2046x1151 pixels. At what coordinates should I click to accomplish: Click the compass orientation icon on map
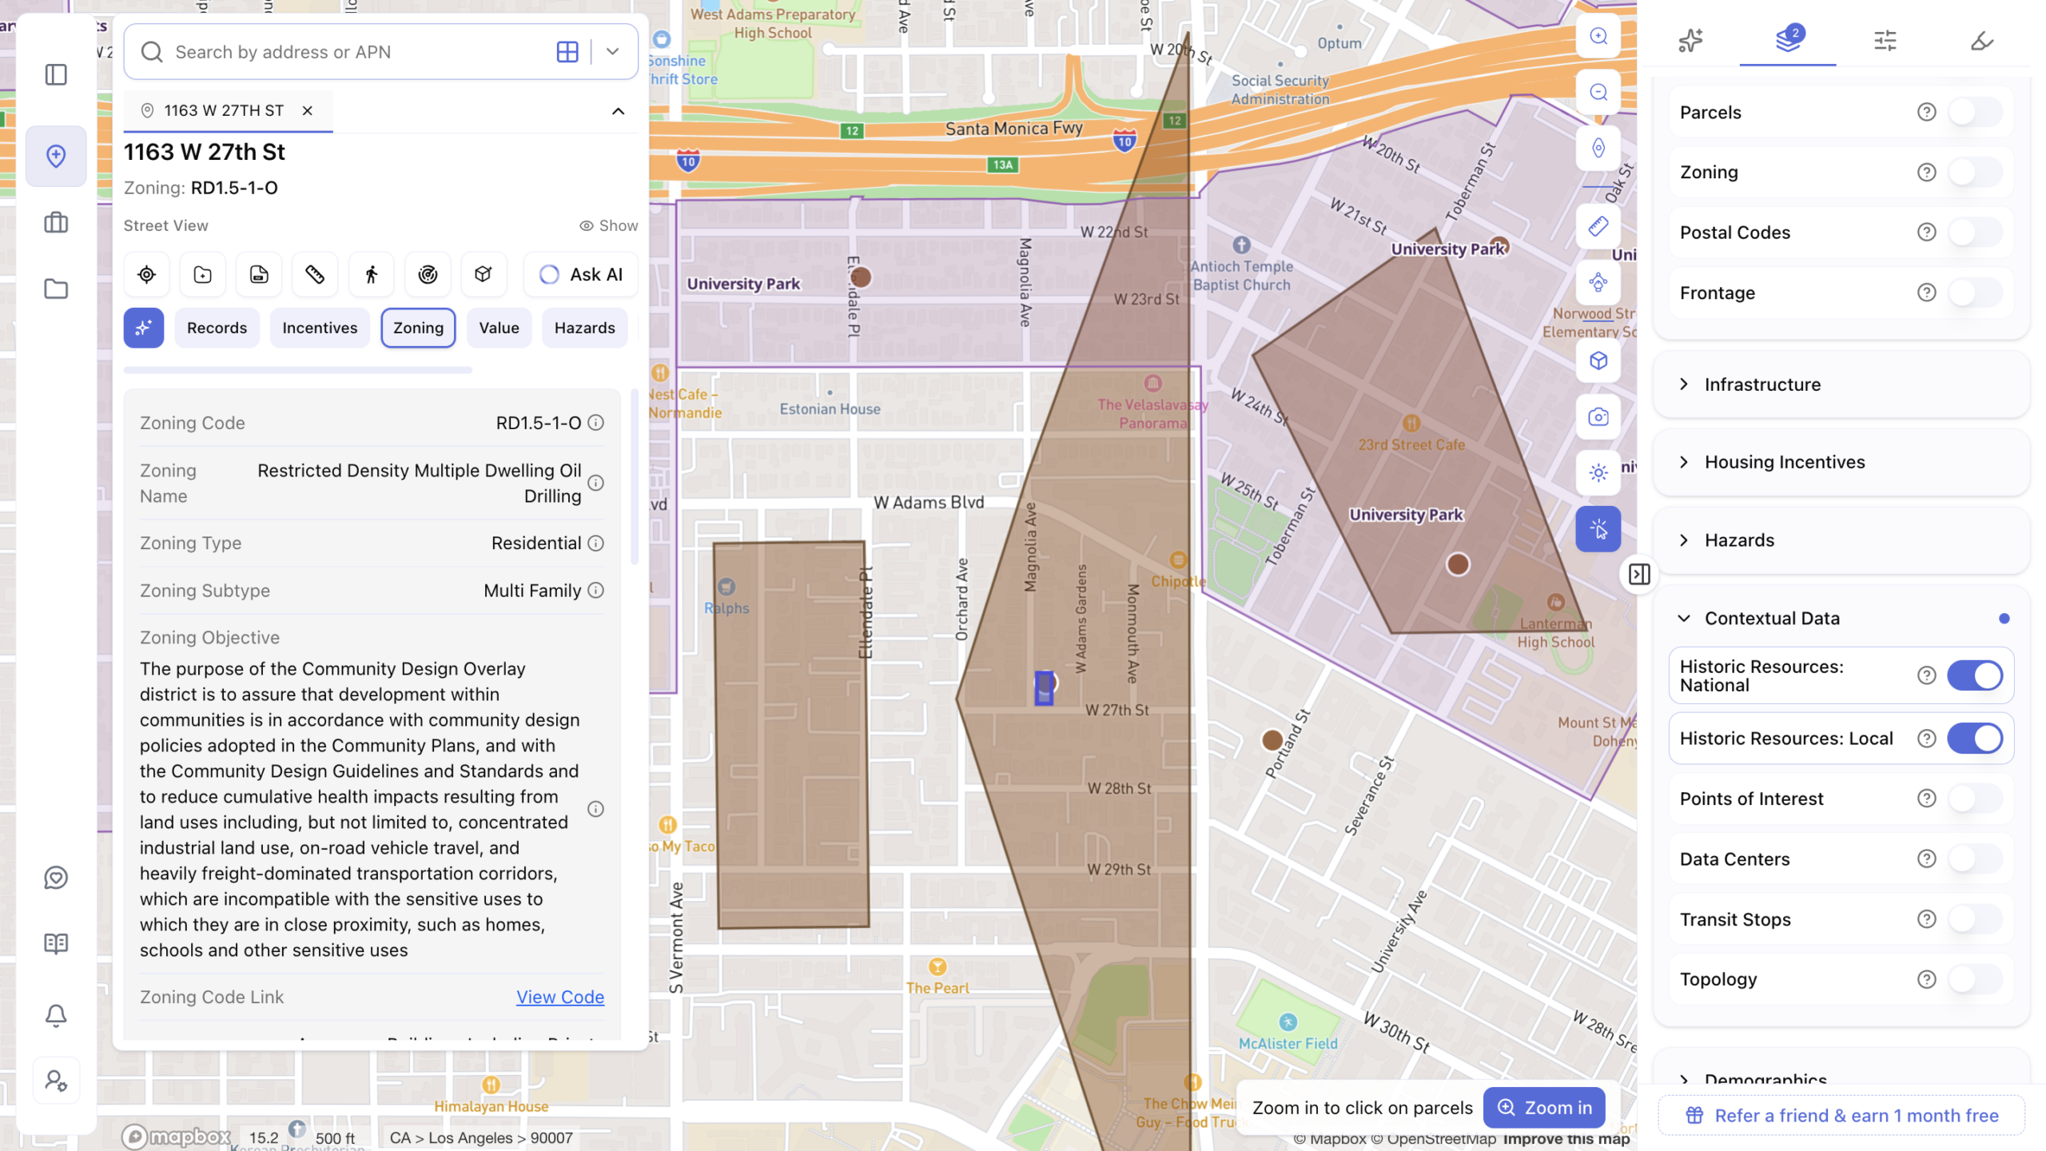coord(1598,148)
